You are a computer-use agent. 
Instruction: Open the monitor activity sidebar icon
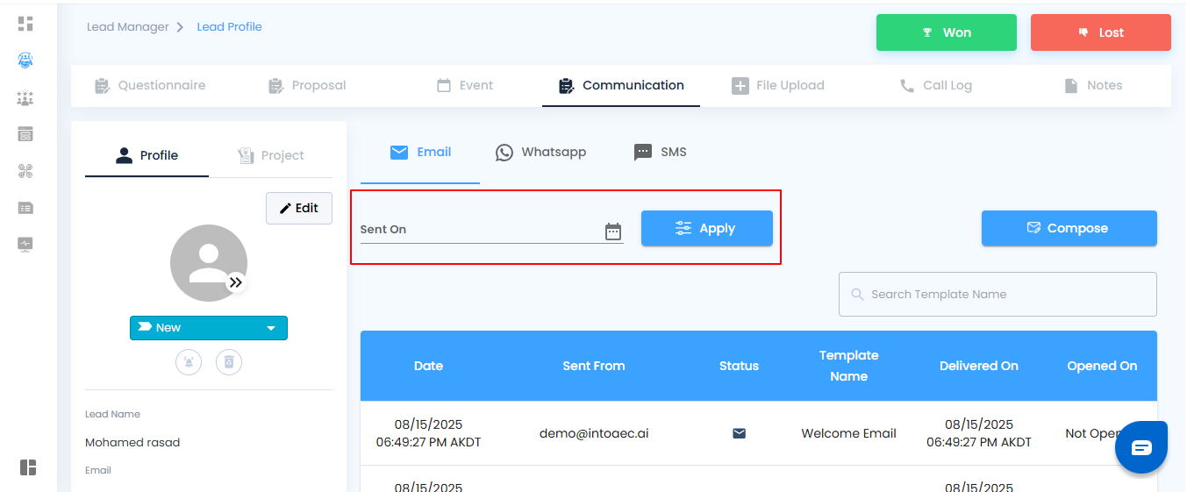[25, 245]
